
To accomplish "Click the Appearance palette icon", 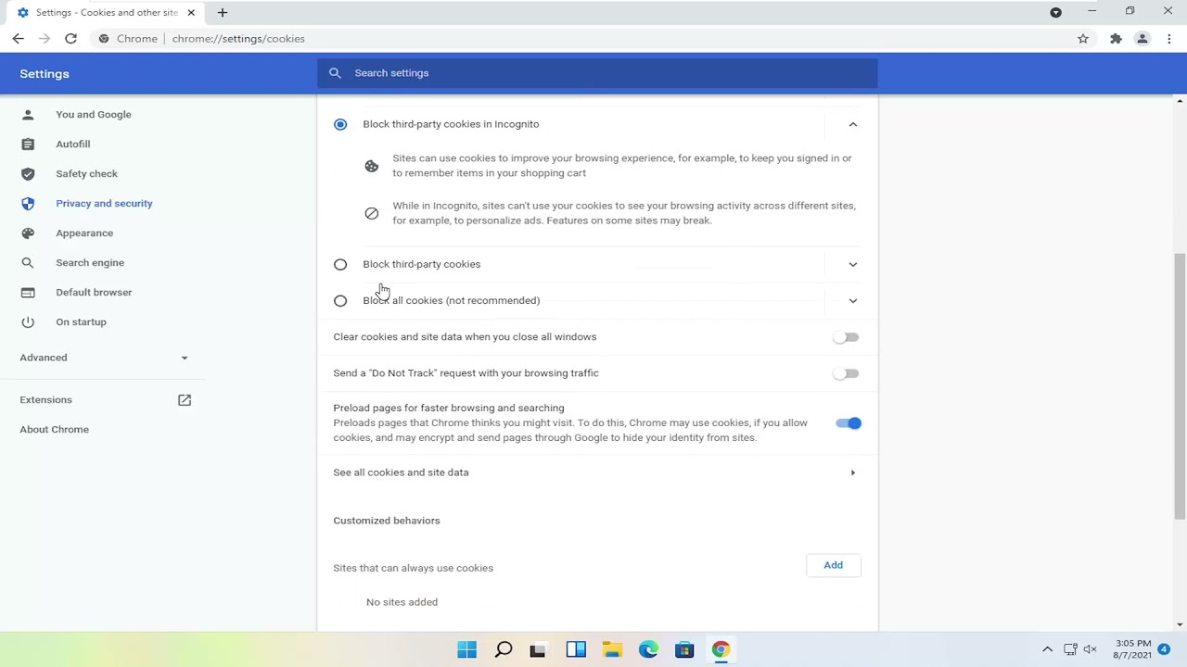I will (28, 233).
